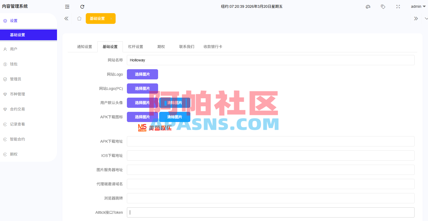This screenshot has width=428, height=221.
Task: Focus the APK下载地址 input field
Action: [x=270, y=141]
